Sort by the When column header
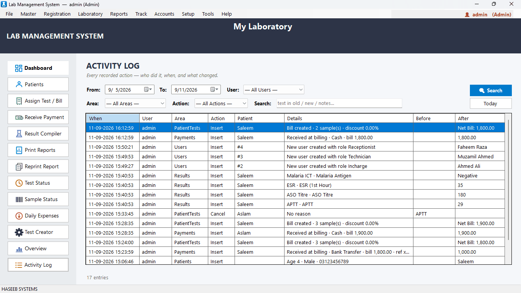Screen dimensions: 521x293 point(113,118)
